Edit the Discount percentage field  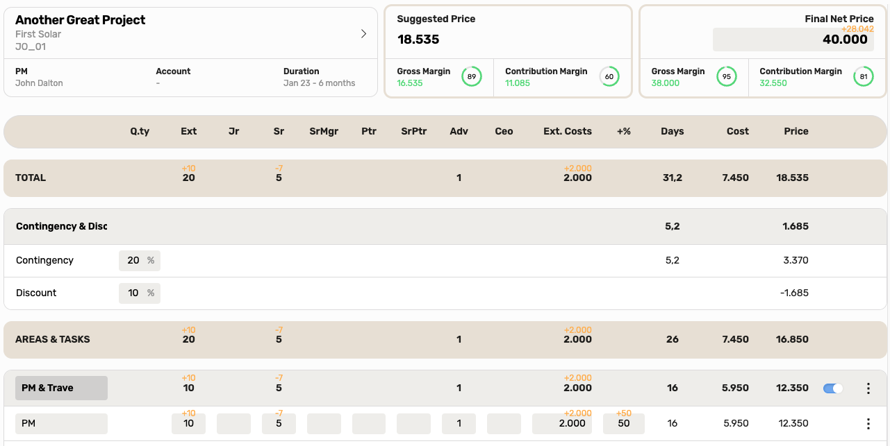pos(139,293)
